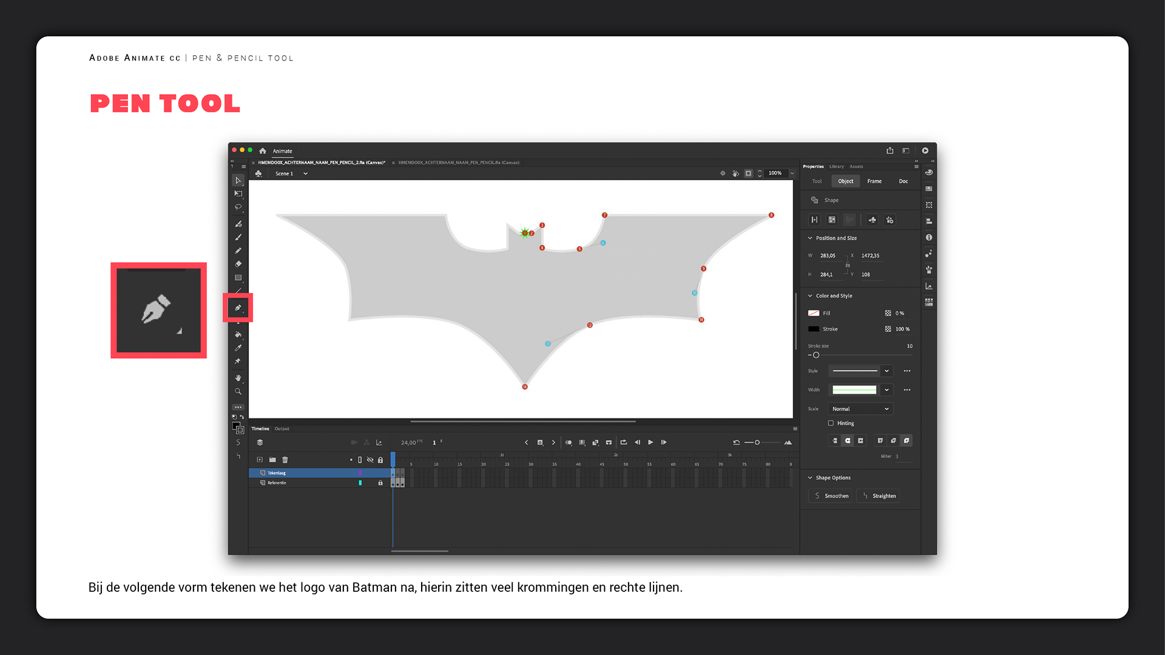Pick the Eraser tool
Viewport: 1165px width, 655px height.
(238, 264)
